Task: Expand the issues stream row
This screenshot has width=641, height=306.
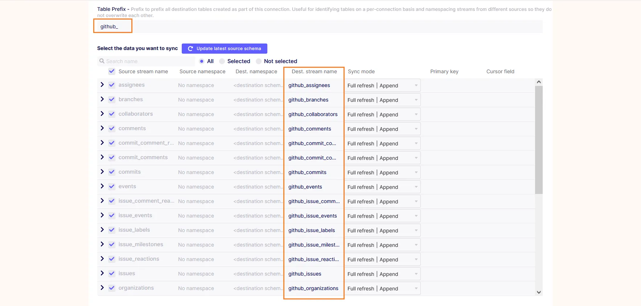Action: 102,273
